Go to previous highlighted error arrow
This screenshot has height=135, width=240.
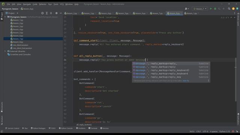(x=231, y=18)
